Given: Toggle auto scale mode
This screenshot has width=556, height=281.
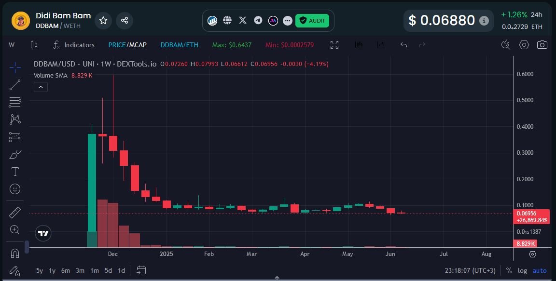Looking at the screenshot, I should 540,271.
